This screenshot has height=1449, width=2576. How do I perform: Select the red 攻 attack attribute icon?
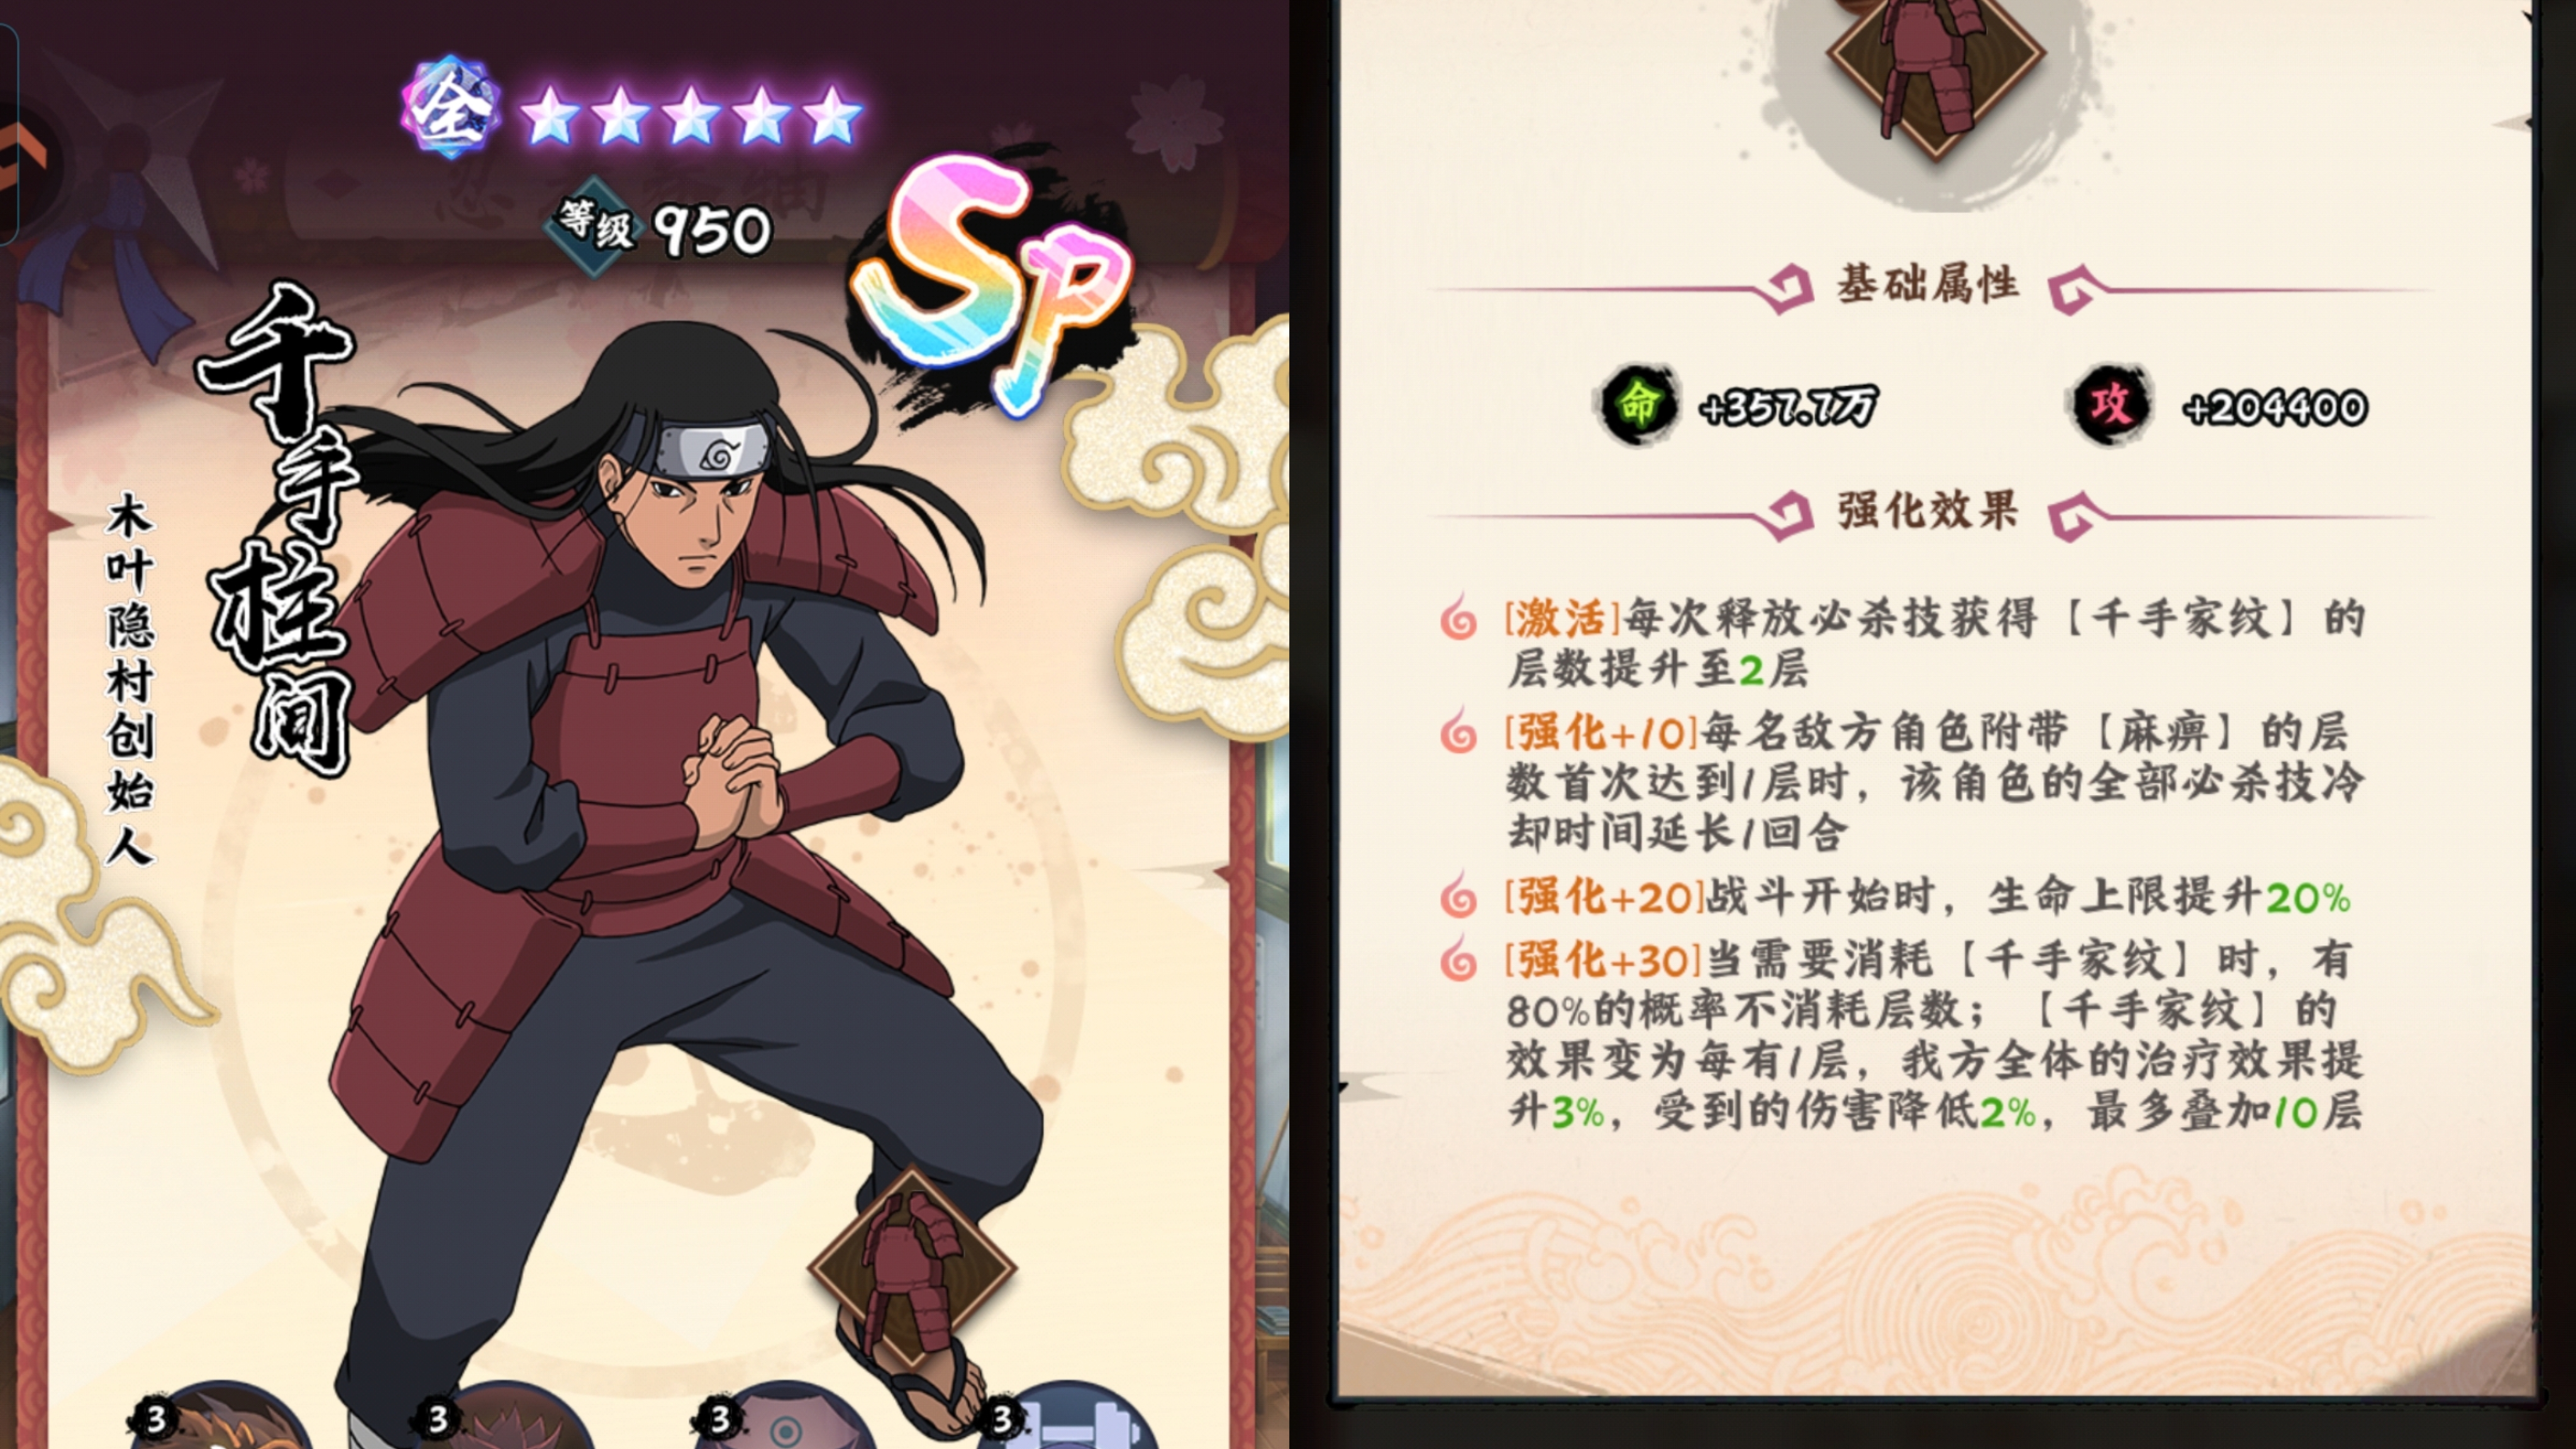point(2110,405)
